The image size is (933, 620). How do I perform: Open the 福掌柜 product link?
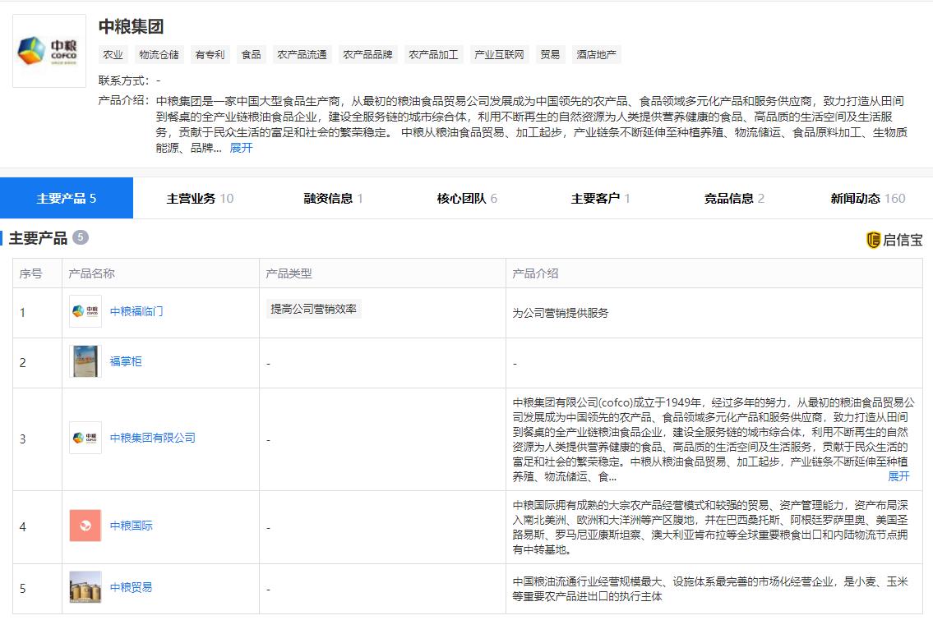click(x=126, y=361)
